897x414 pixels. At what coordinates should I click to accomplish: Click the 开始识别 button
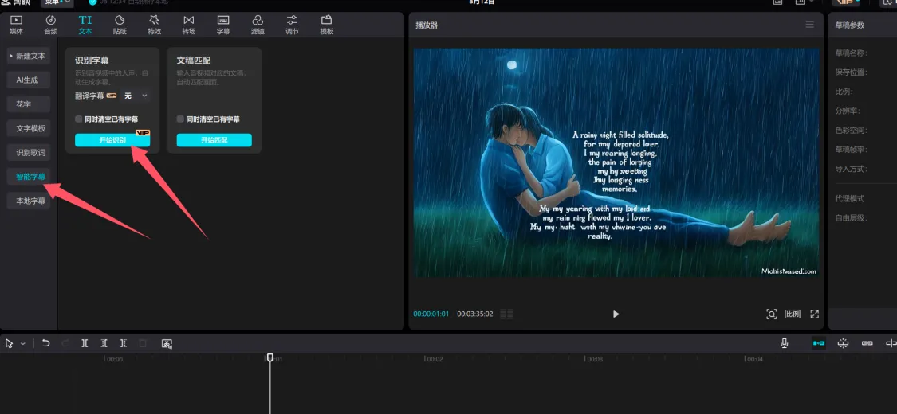pos(112,140)
